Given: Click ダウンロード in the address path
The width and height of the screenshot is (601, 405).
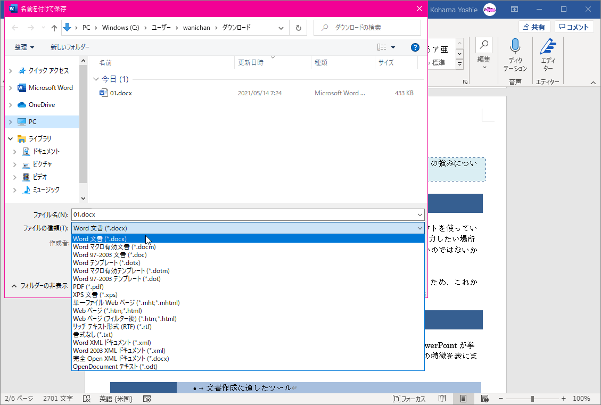Looking at the screenshot, I should (236, 28).
